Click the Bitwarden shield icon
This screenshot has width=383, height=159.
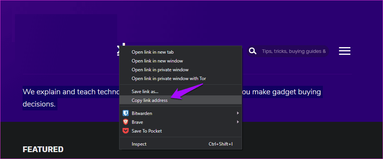pos(125,113)
